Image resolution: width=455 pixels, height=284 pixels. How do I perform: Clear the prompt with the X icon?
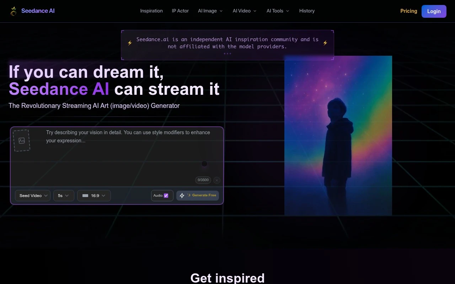[217, 180]
